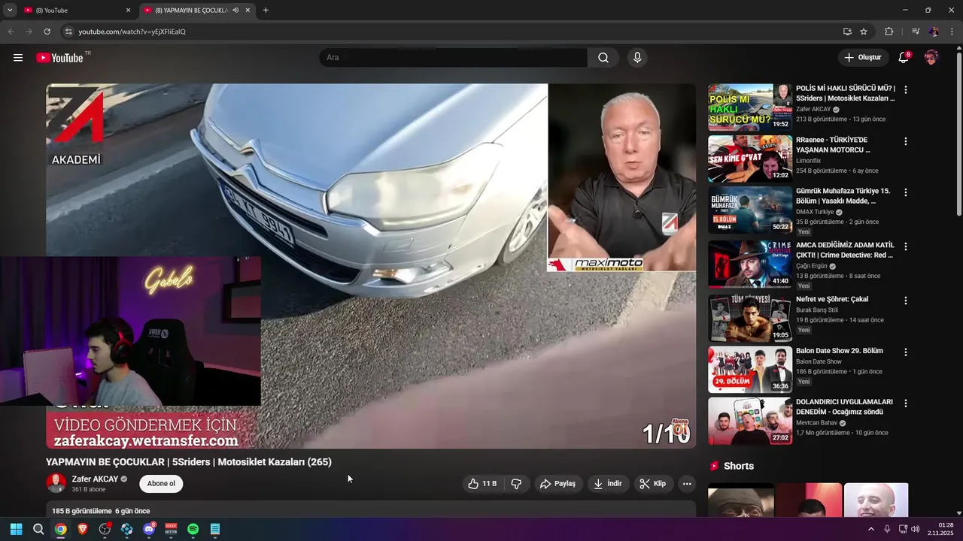Image resolution: width=963 pixels, height=541 pixels.
Task: Open browser media controls icon
Action: tap(916, 32)
